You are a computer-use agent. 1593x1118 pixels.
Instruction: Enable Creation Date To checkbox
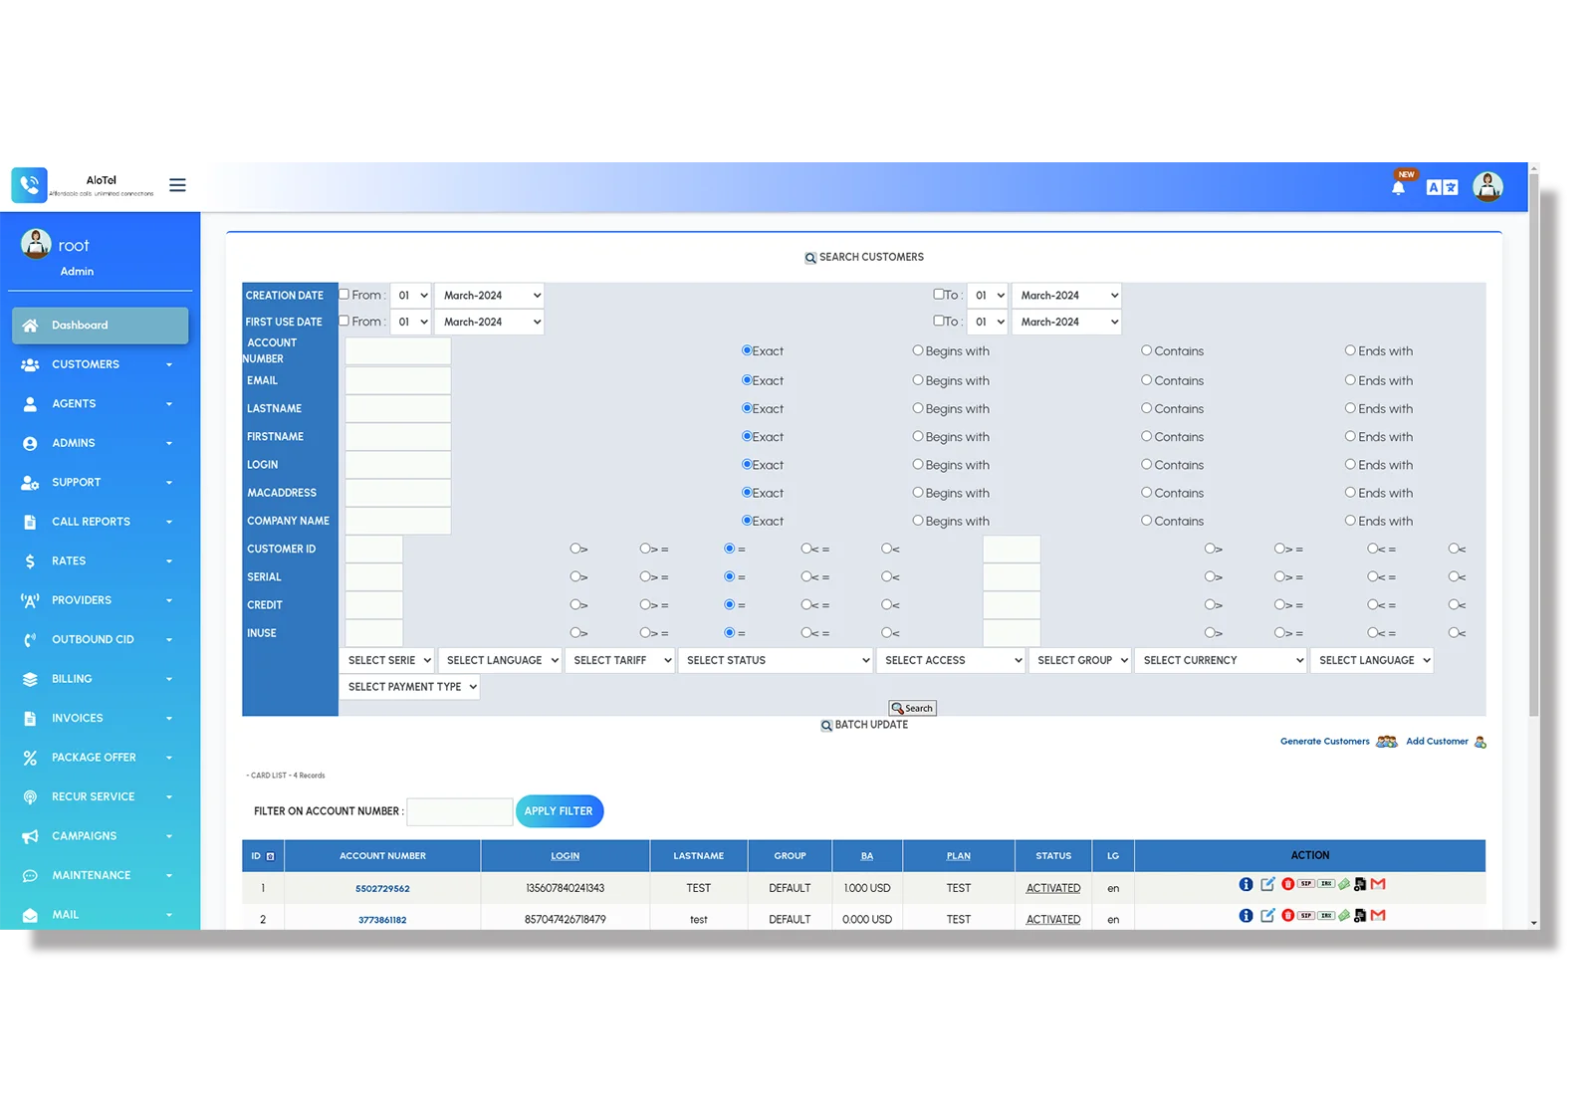[938, 295]
